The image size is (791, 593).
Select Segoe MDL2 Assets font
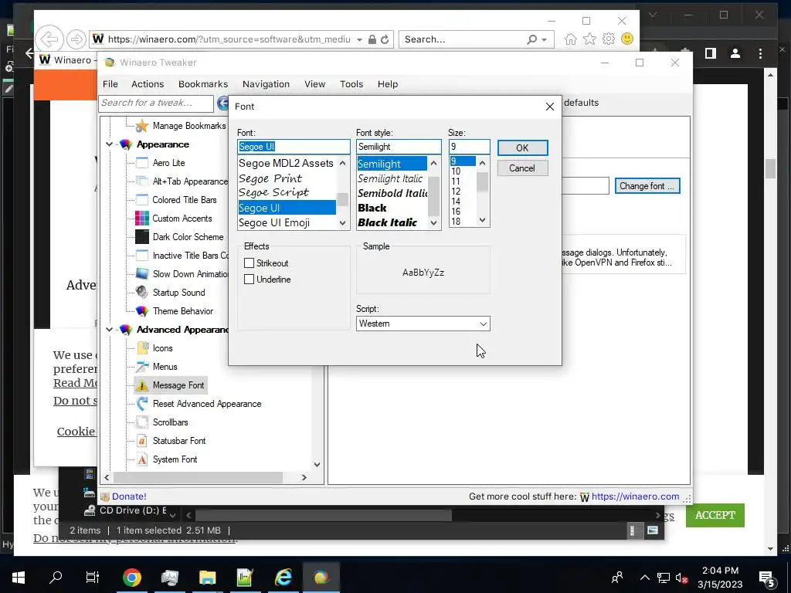(286, 163)
